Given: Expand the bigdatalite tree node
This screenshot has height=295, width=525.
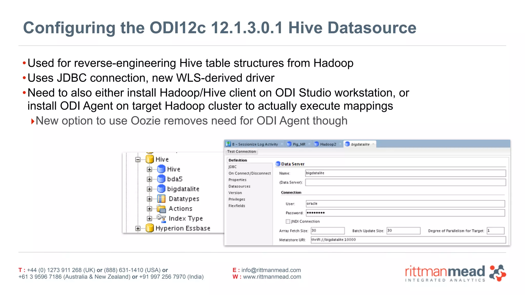Looking at the screenshot, I should pos(149,189).
